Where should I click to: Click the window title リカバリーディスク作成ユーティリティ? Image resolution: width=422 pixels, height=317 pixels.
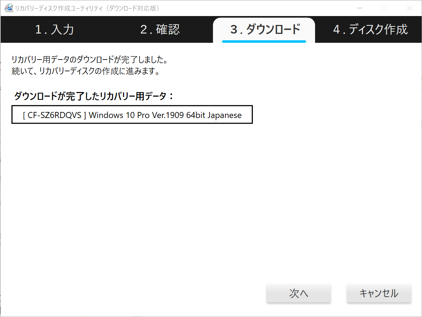87,8
